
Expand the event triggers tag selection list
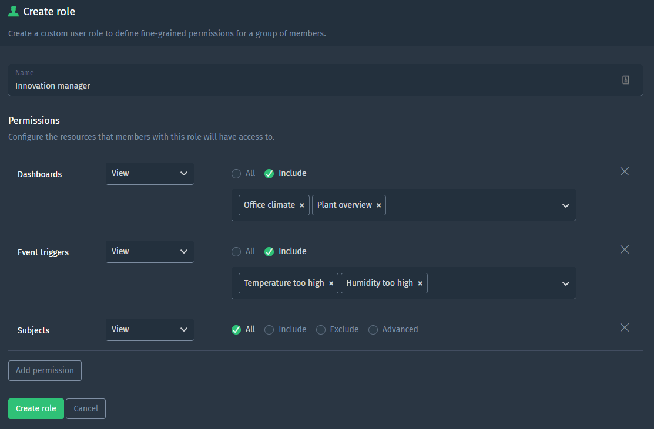click(565, 283)
